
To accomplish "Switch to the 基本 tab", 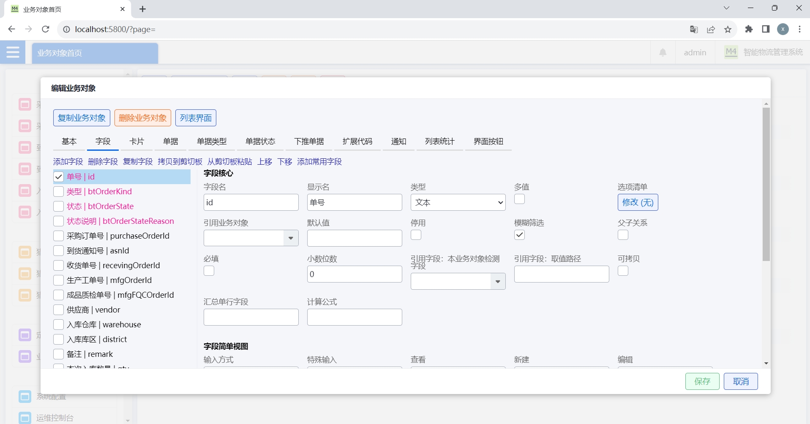I will [69, 141].
